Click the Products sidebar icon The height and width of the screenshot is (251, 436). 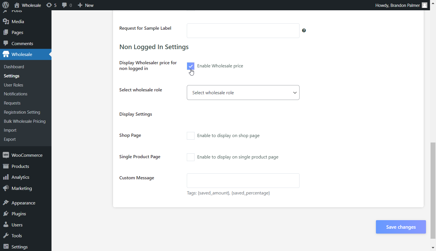[x=6, y=166]
